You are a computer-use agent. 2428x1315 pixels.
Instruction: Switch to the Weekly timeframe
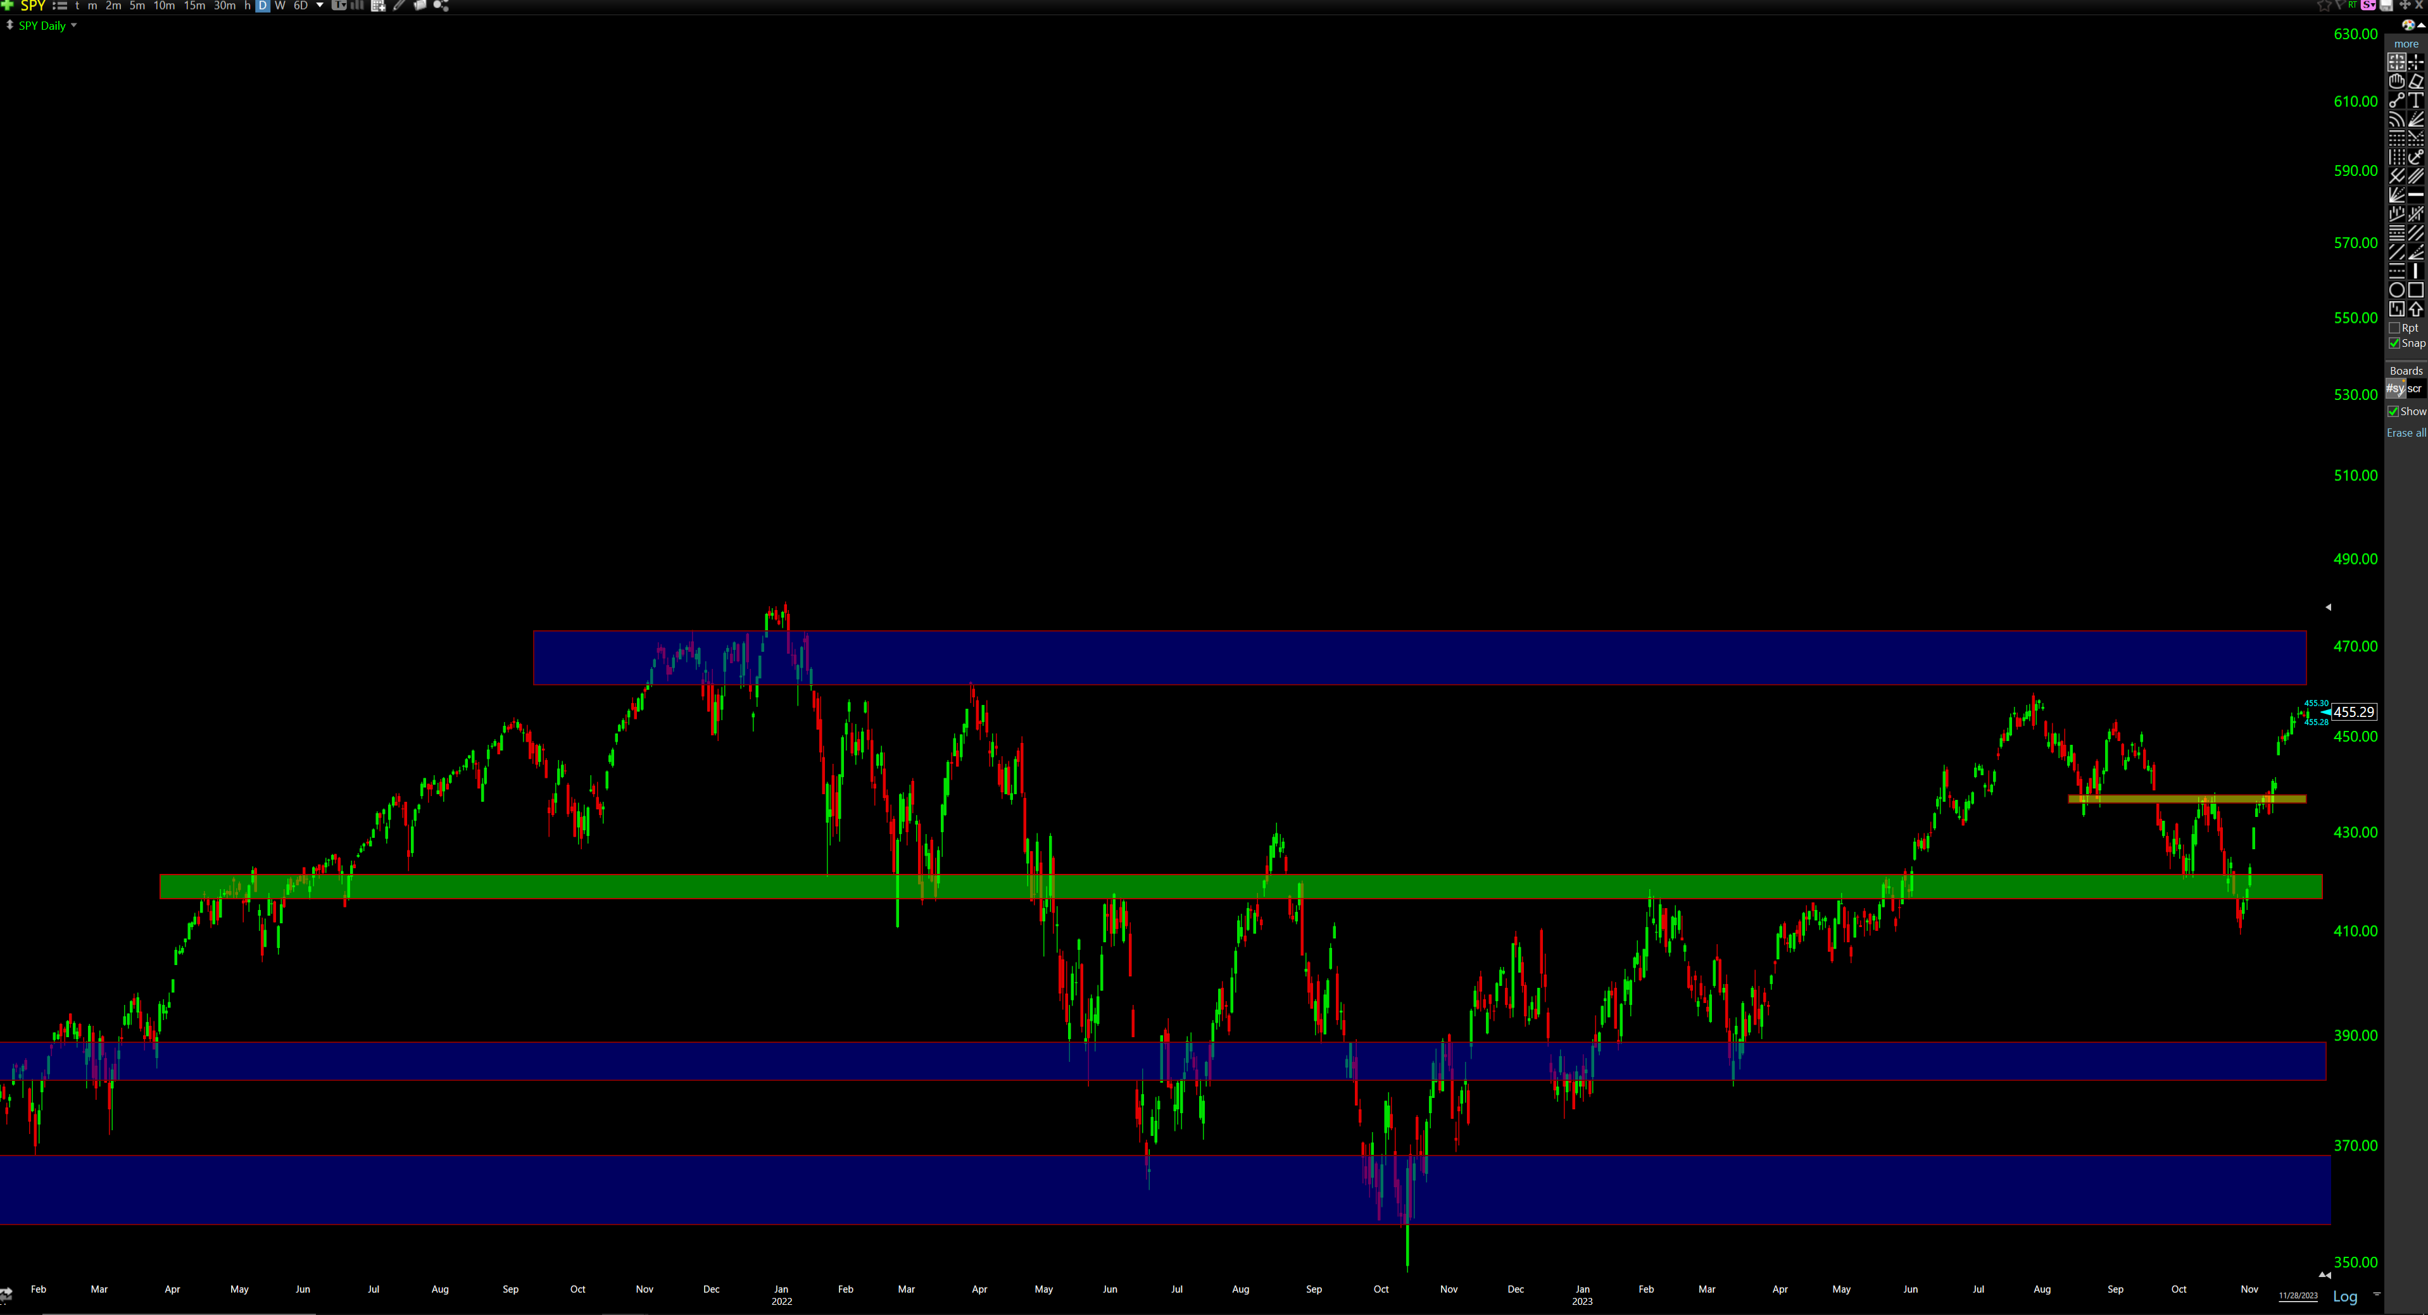coord(279,6)
